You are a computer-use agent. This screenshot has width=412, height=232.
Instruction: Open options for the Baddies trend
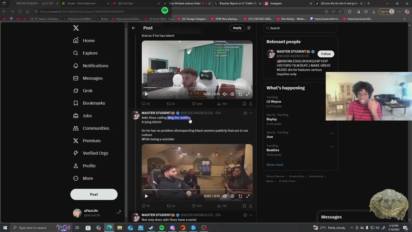click(332, 146)
